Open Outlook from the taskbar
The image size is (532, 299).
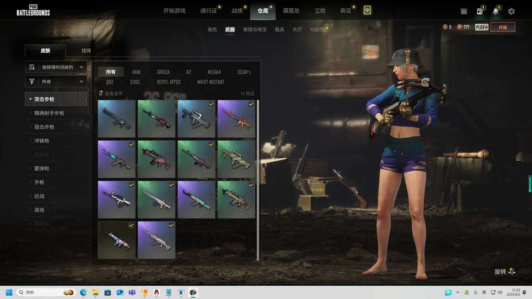(x=120, y=292)
